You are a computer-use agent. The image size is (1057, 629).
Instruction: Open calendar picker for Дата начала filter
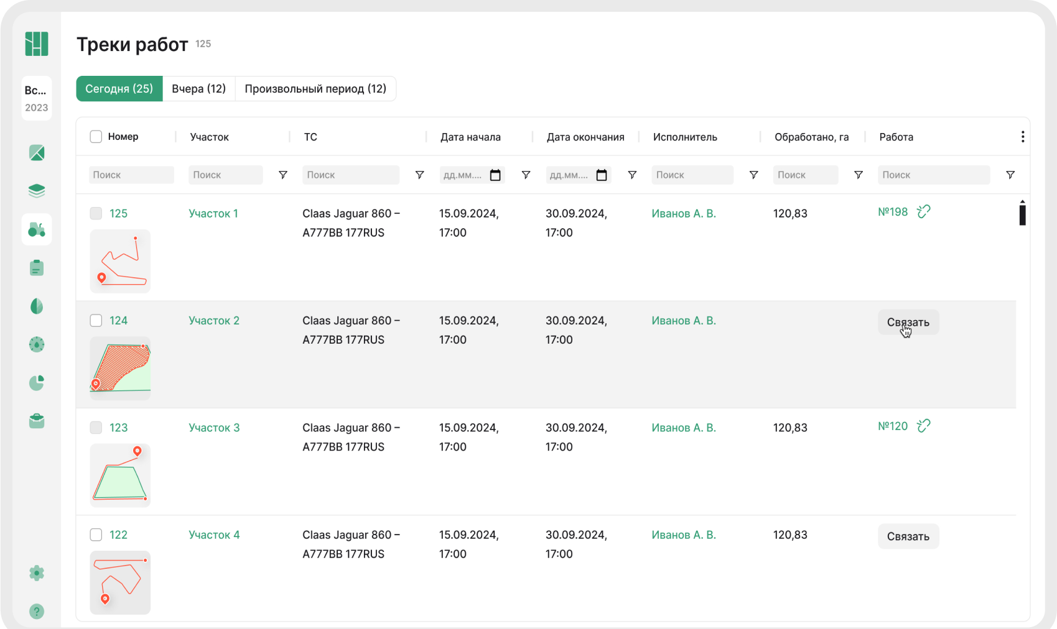click(495, 175)
